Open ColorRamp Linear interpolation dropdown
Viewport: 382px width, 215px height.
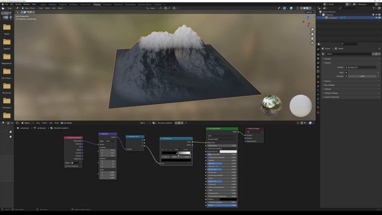click(x=186, y=150)
